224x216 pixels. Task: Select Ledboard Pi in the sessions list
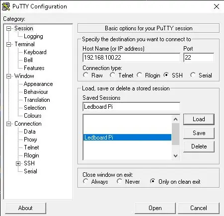pyautogui.click(x=127, y=138)
